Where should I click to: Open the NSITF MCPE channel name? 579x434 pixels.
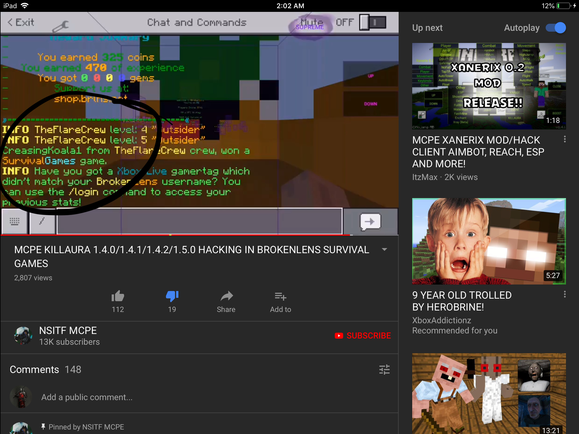[68, 330]
